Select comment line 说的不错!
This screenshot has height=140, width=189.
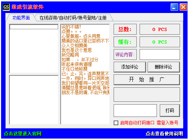pyautogui.click(x=71, y=27)
